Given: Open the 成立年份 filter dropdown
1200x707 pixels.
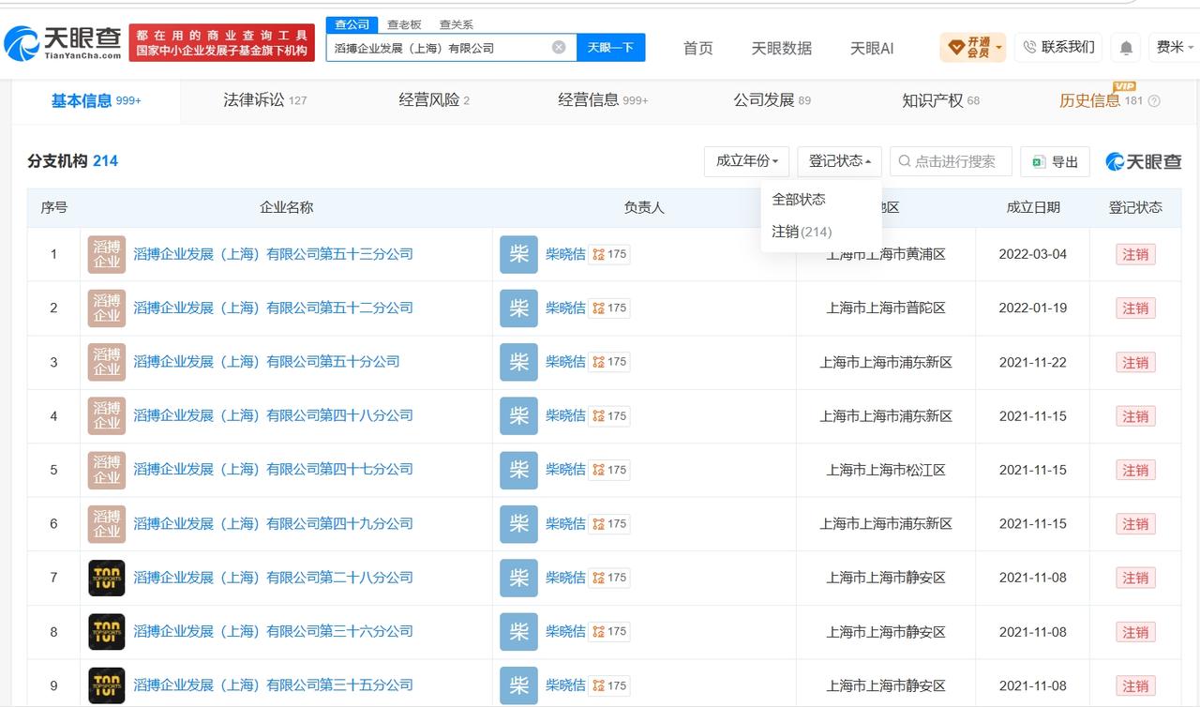Looking at the screenshot, I should point(746,161).
